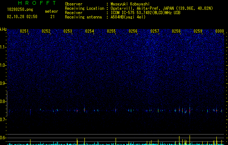The image size is (228, 145).
Task: Select ICOM IC-575 53.7492 MHz USB text
Action: tap(145, 13)
